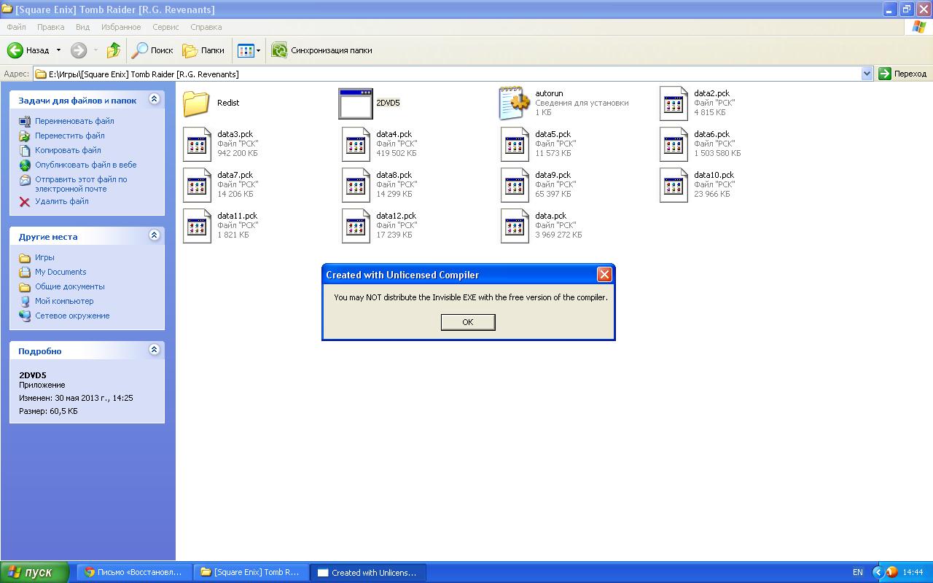The width and height of the screenshot is (933, 583).
Task: Expand the address bar dropdown
Action: tap(867, 74)
